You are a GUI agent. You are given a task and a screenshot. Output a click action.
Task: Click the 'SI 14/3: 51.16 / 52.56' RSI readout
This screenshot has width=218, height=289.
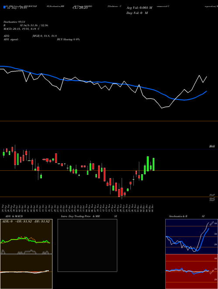[x=34, y=25]
